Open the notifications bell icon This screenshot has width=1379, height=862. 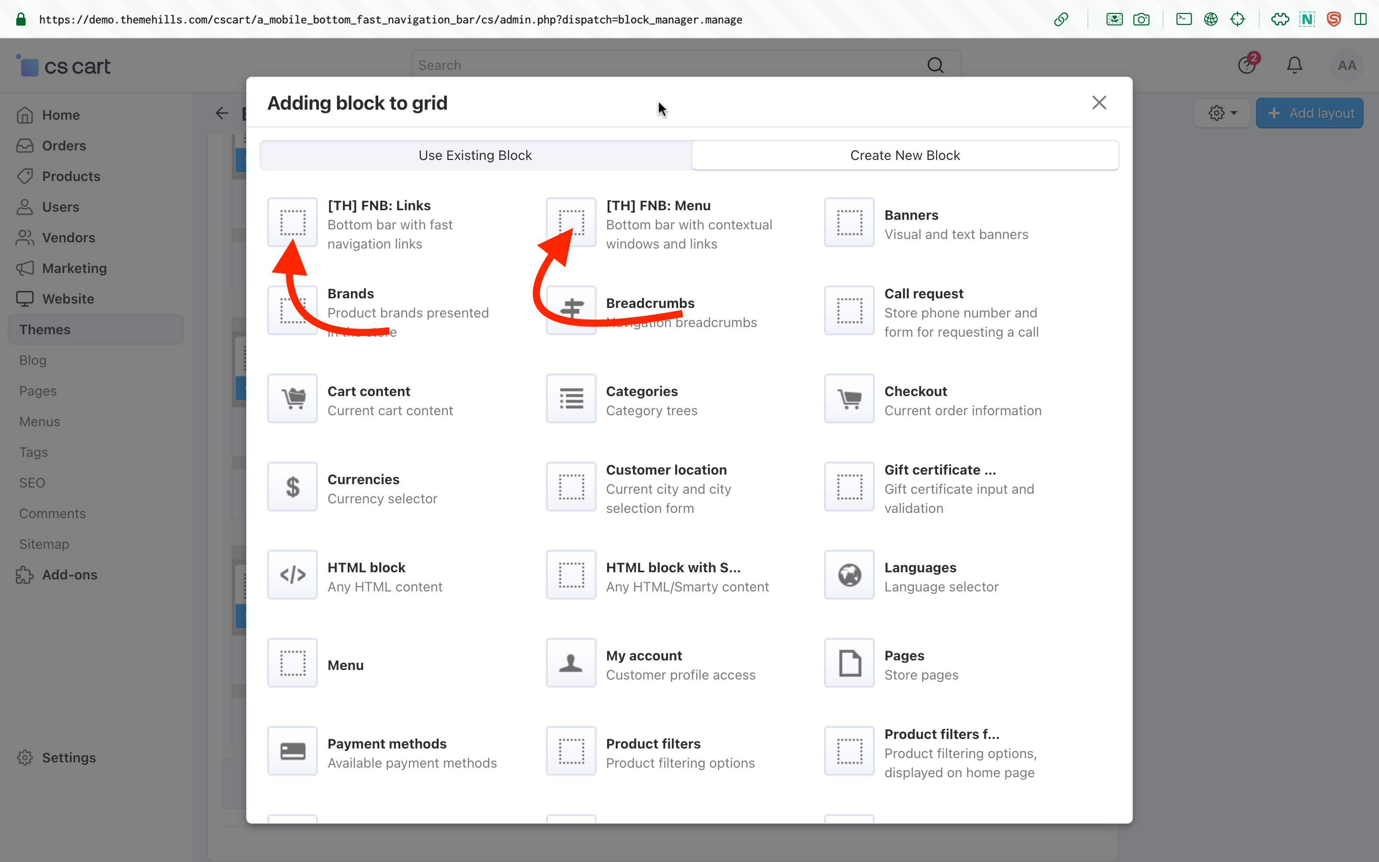(x=1294, y=66)
